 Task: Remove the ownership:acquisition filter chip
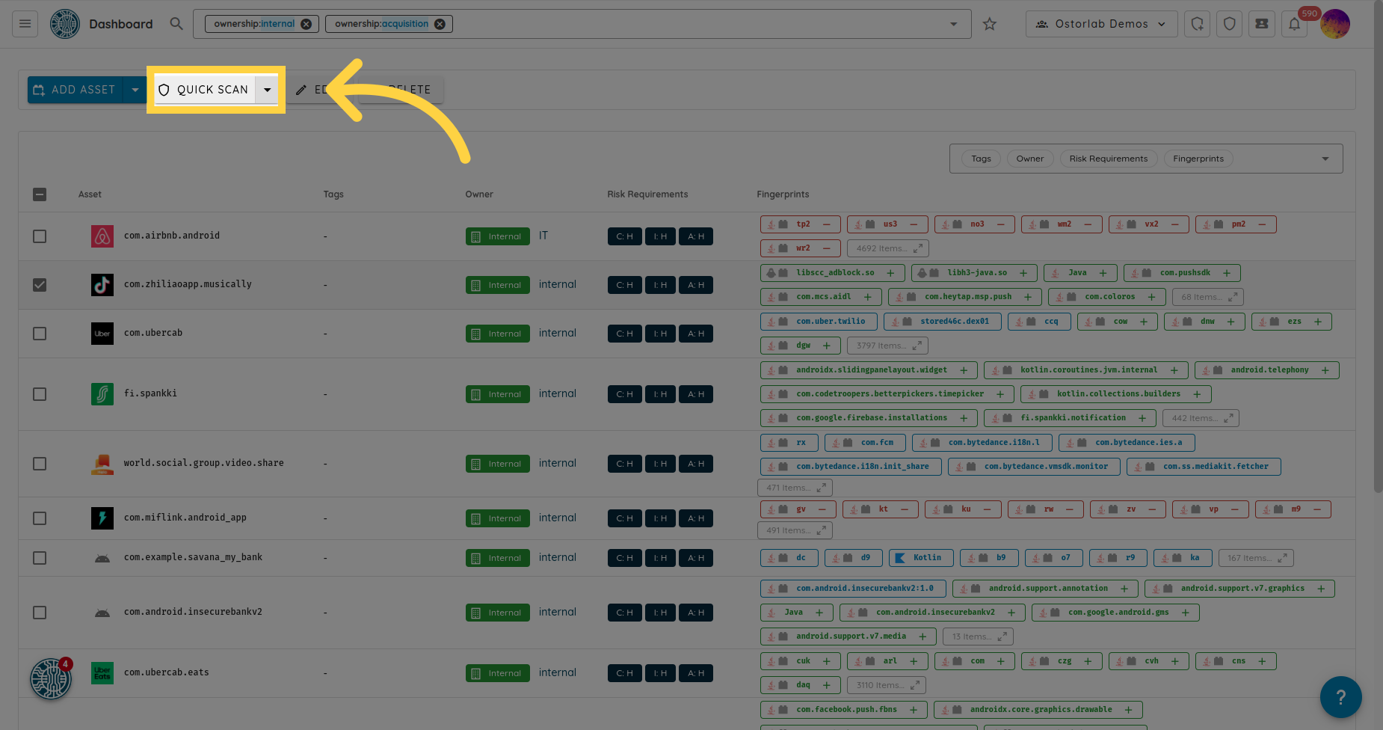click(x=440, y=24)
